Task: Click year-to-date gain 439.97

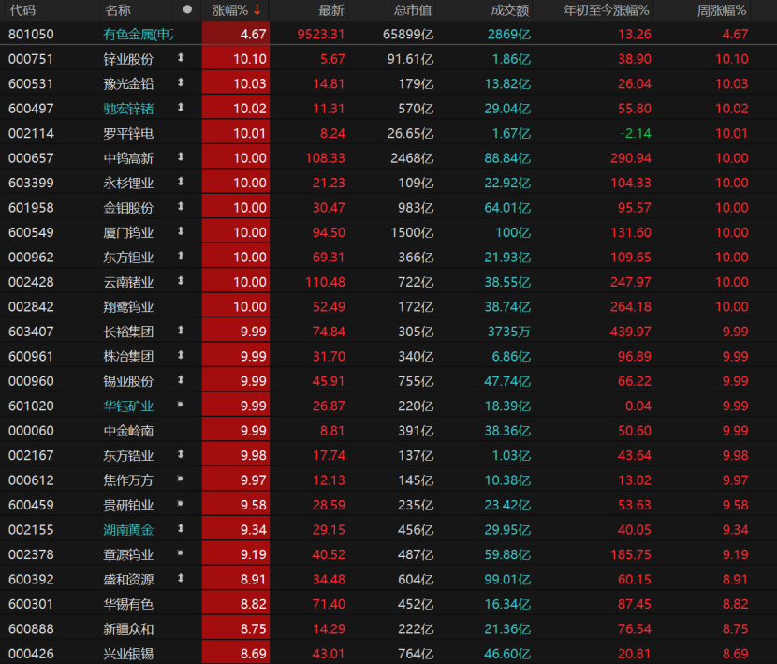Action: (630, 332)
